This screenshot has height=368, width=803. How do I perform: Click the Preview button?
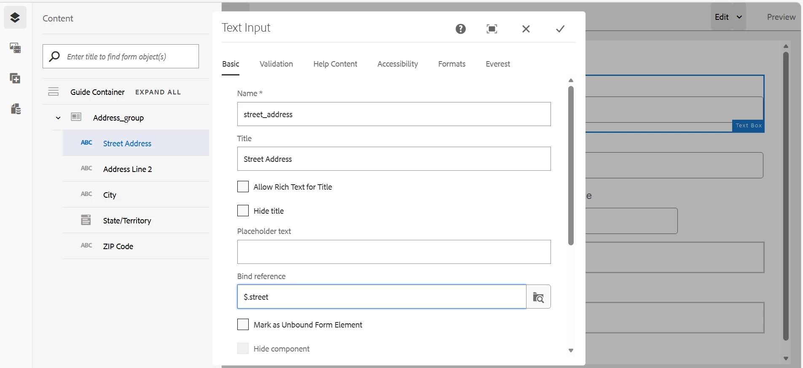click(x=781, y=17)
